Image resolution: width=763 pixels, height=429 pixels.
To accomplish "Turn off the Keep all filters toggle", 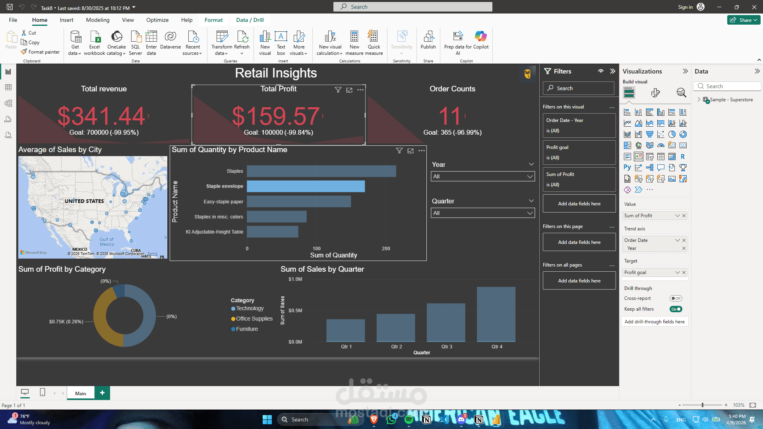I will (676, 309).
